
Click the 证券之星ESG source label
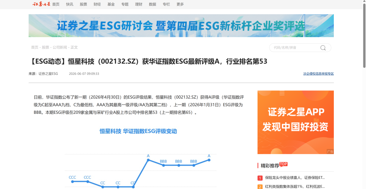click(x=48, y=74)
